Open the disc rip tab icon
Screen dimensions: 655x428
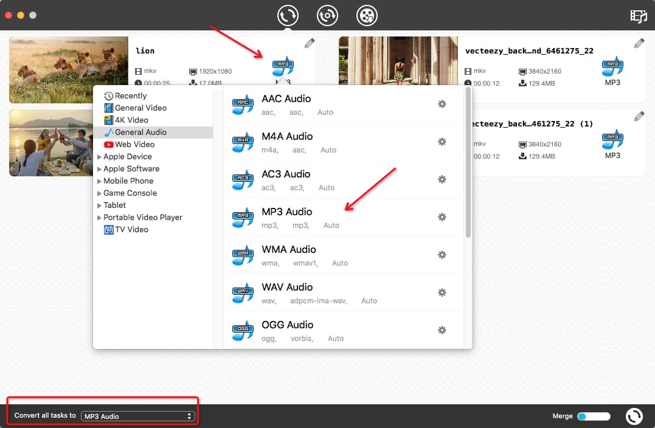click(x=327, y=15)
